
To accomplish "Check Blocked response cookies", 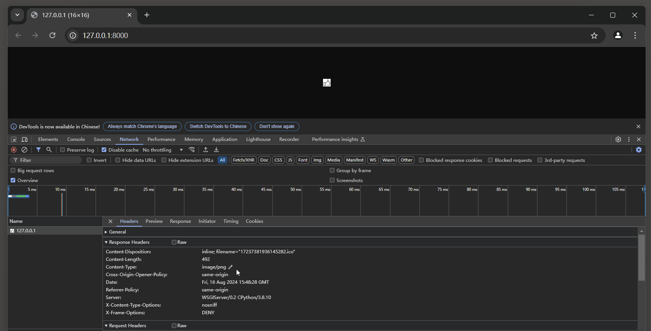I will click(421, 160).
